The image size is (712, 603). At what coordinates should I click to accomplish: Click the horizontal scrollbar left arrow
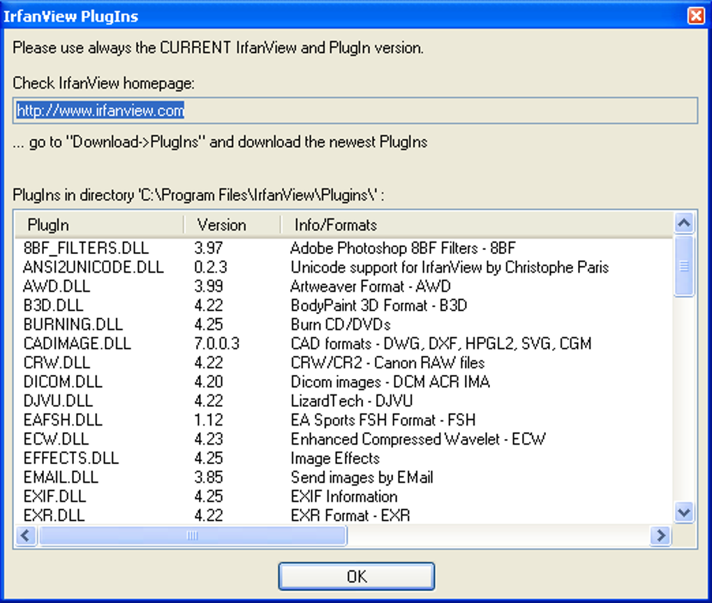coord(25,536)
